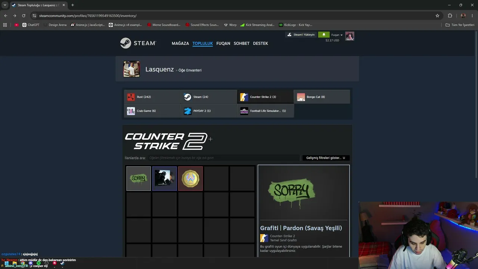
Task: Switch to the Steam (24) inventory tab
Action: pyautogui.click(x=209, y=97)
